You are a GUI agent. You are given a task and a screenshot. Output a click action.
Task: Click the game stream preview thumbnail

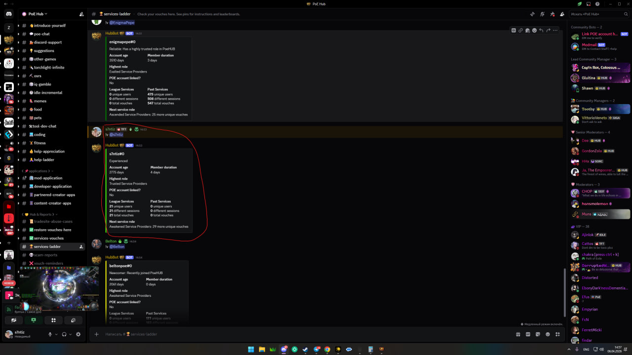(x=59, y=289)
